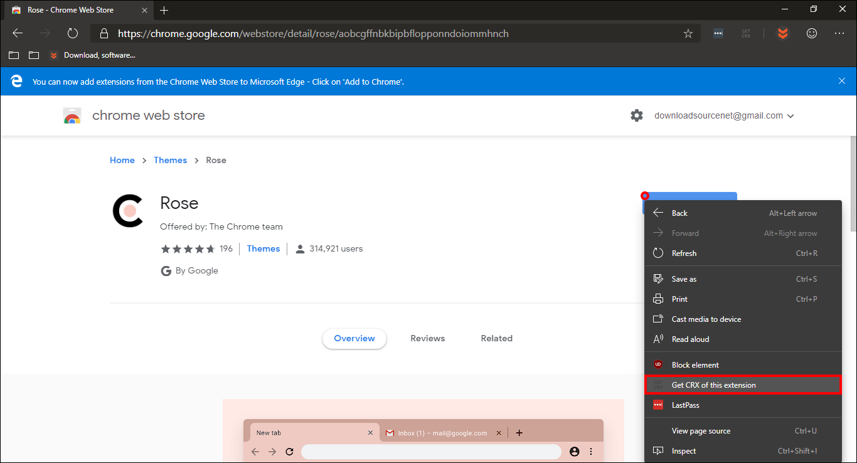The width and height of the screenshot is (857, 463).
Task: Click the '196' ratings count
Action: (x=226, y=248)
